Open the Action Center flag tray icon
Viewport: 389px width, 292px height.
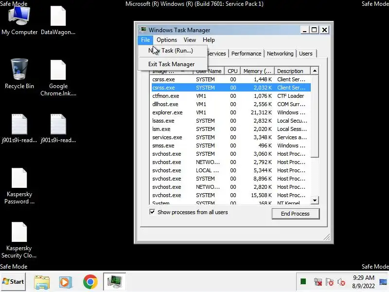pyautogui.click(x=330, y=282)
